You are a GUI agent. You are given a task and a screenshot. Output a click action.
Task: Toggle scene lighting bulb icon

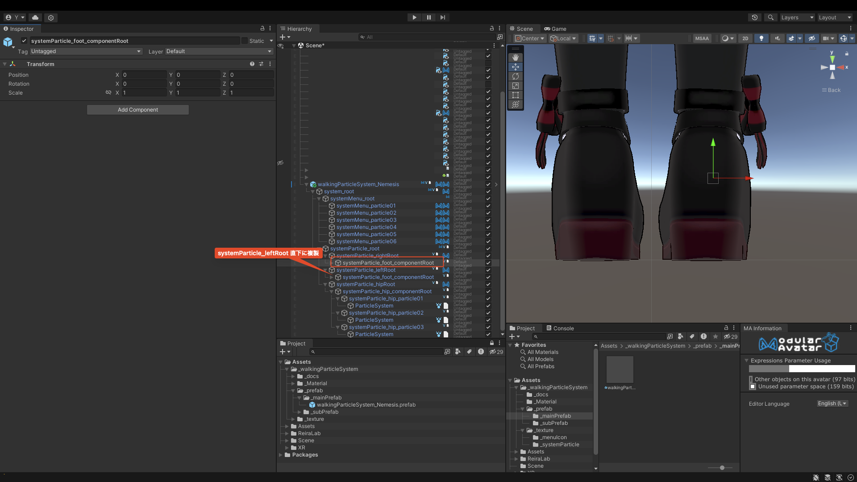(761, 38)
